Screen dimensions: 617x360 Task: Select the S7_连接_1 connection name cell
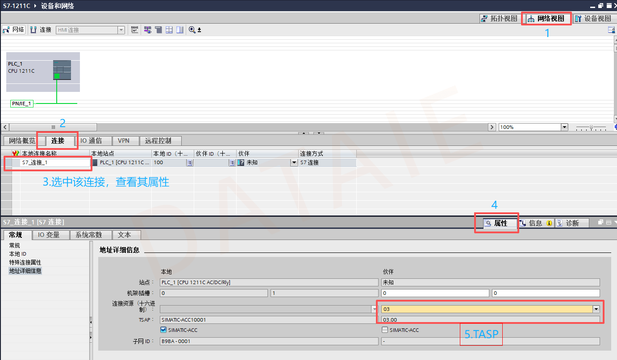click(55, 162)
